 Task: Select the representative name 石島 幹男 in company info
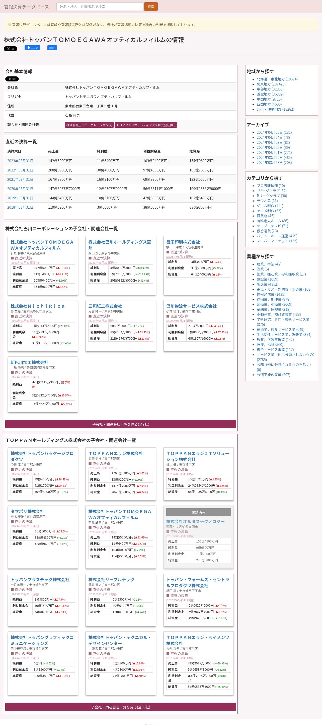(72, 115)
